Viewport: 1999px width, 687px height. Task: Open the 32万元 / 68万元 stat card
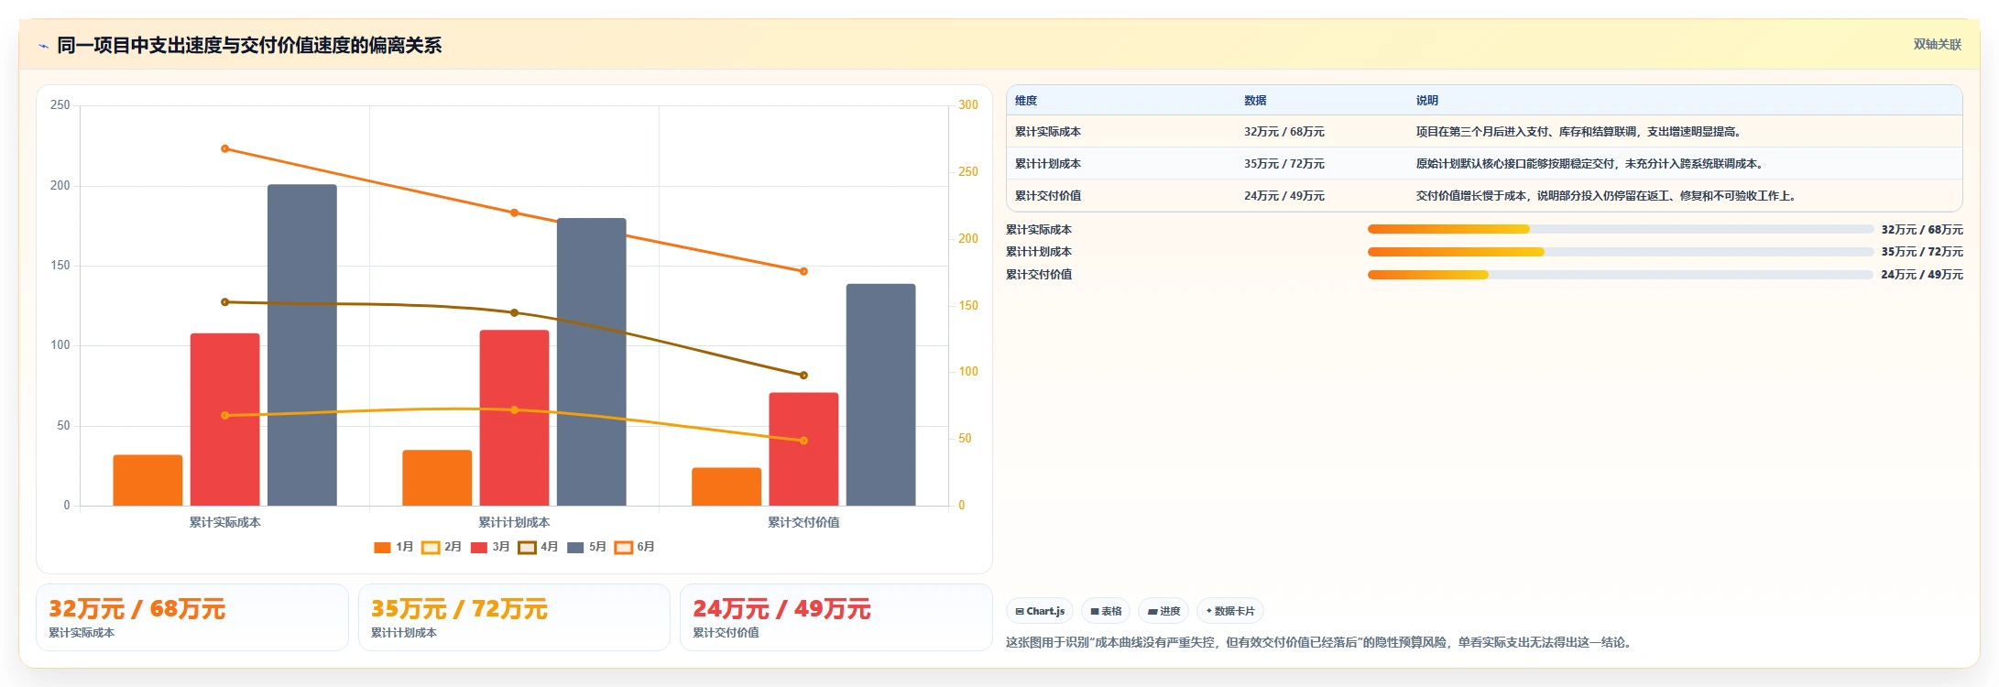click(x=192, y=617)
